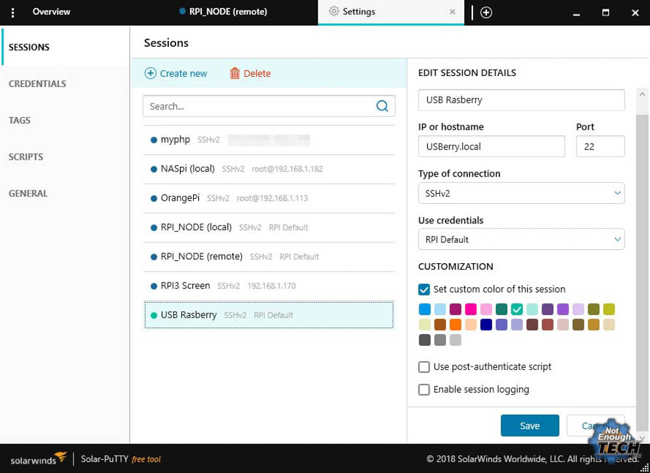Viewport: 650px width, 473px height.
Task: Disable Set custom color of this session
Action: [424, 289]
